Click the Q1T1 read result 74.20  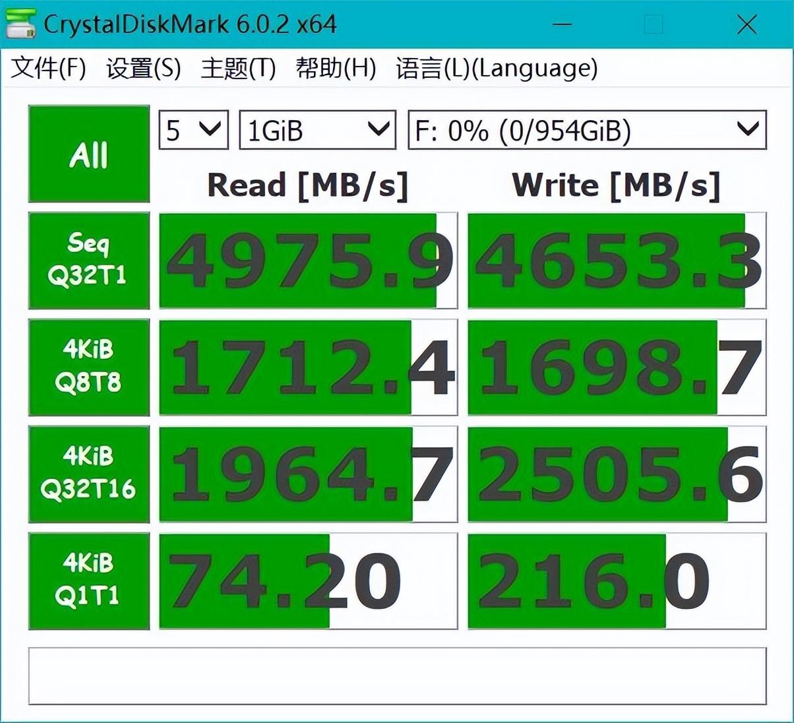[308, 581]
